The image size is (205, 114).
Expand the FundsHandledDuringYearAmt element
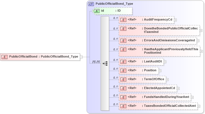click(x=192, y=97)
